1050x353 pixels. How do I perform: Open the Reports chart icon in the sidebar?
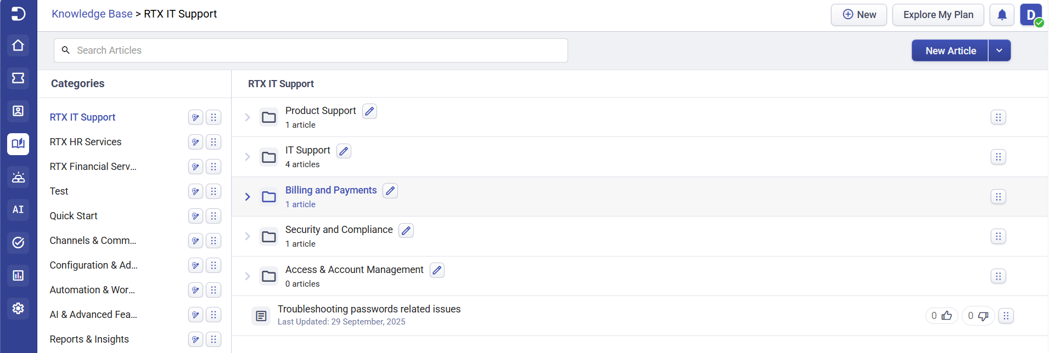[18, 276]
